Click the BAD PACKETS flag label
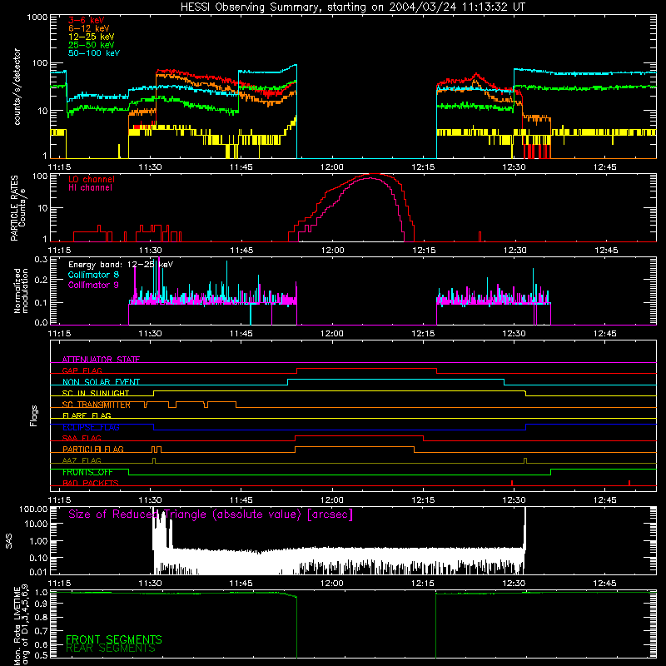 91,483
